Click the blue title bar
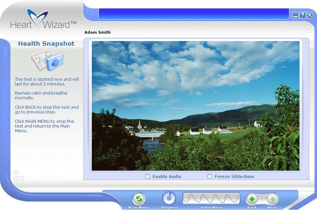 pos(194,14)
